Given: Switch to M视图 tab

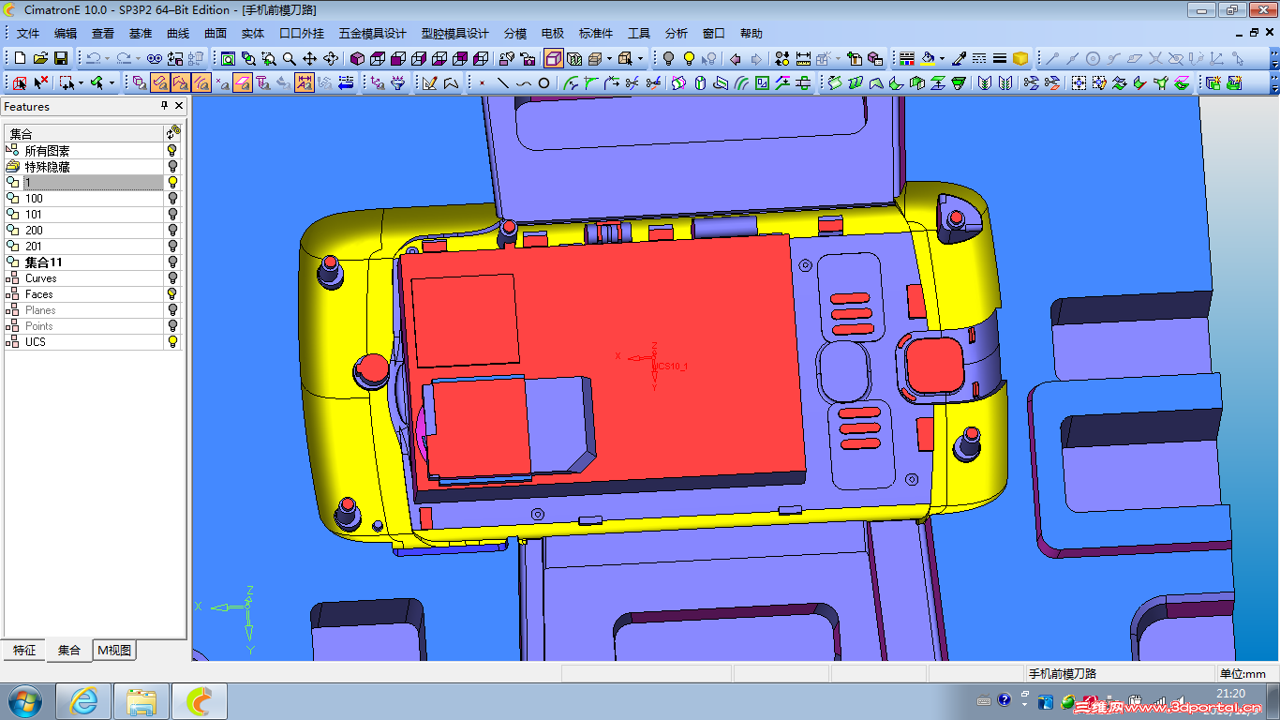Looking at the screenshot, I should 115,650.
